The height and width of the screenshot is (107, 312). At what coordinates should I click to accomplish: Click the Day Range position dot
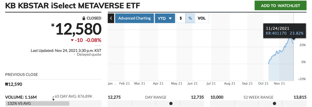[171, 104]
